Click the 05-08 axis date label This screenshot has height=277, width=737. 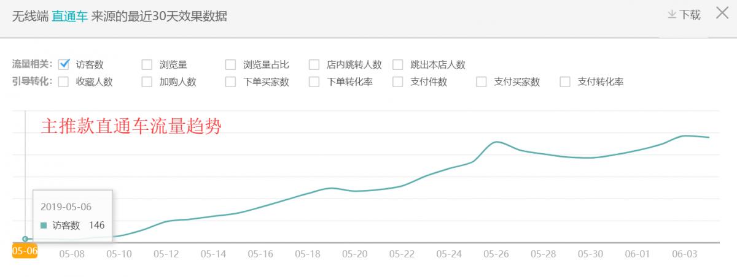click(x=72, y=252)
